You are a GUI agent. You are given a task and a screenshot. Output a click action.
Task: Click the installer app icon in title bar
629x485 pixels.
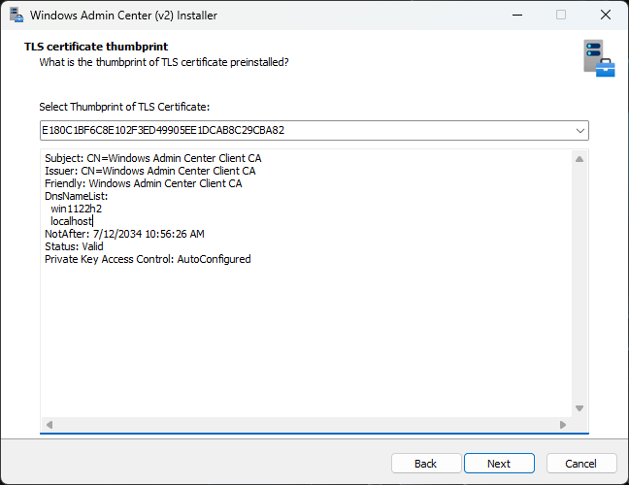(17, 15)
